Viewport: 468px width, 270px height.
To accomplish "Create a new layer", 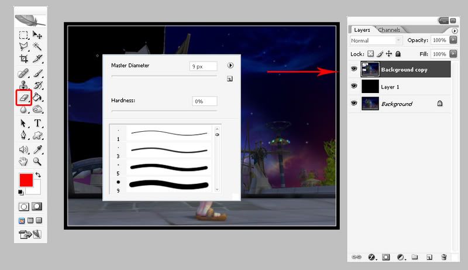I will coord(429,257).
